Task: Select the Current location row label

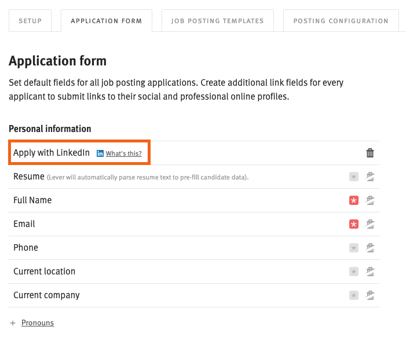Action: 44,272
